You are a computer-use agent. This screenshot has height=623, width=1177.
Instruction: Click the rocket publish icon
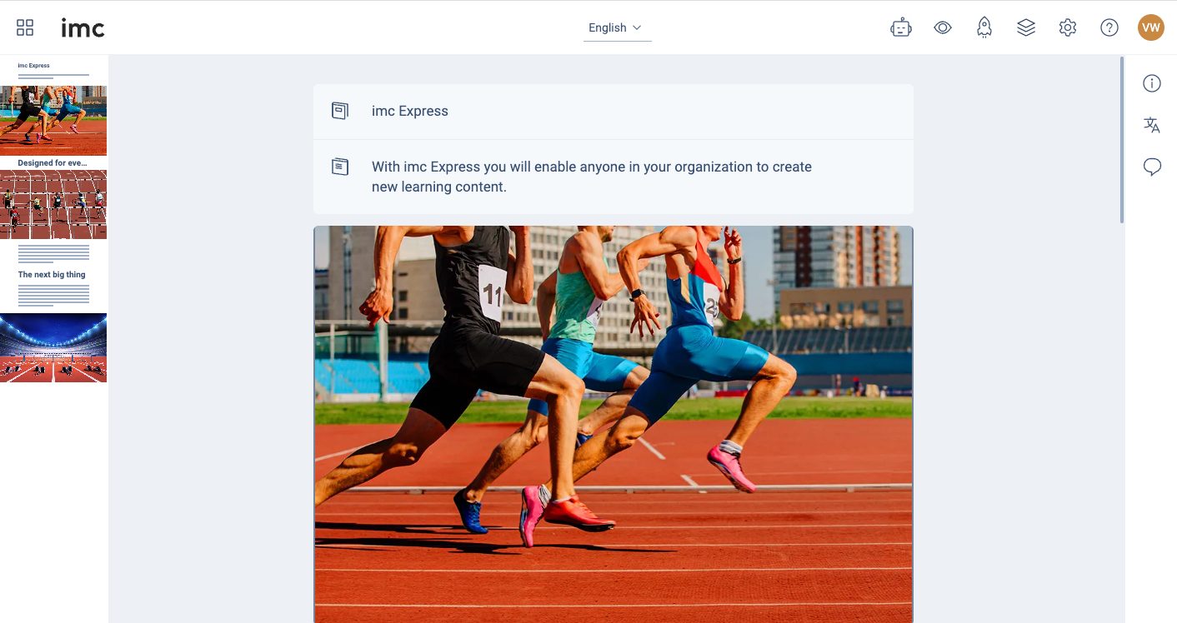[984, 27]
